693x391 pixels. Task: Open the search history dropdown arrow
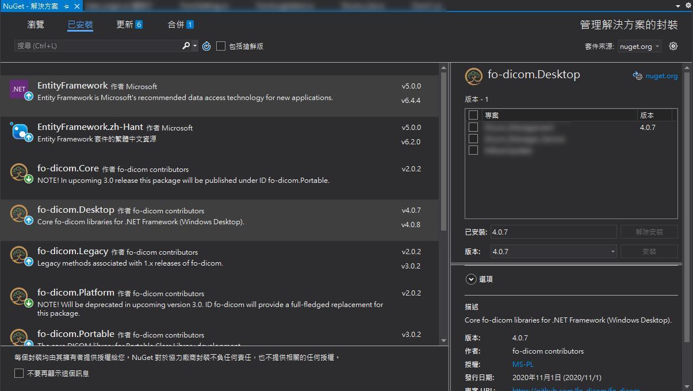(x=195, y=46)
